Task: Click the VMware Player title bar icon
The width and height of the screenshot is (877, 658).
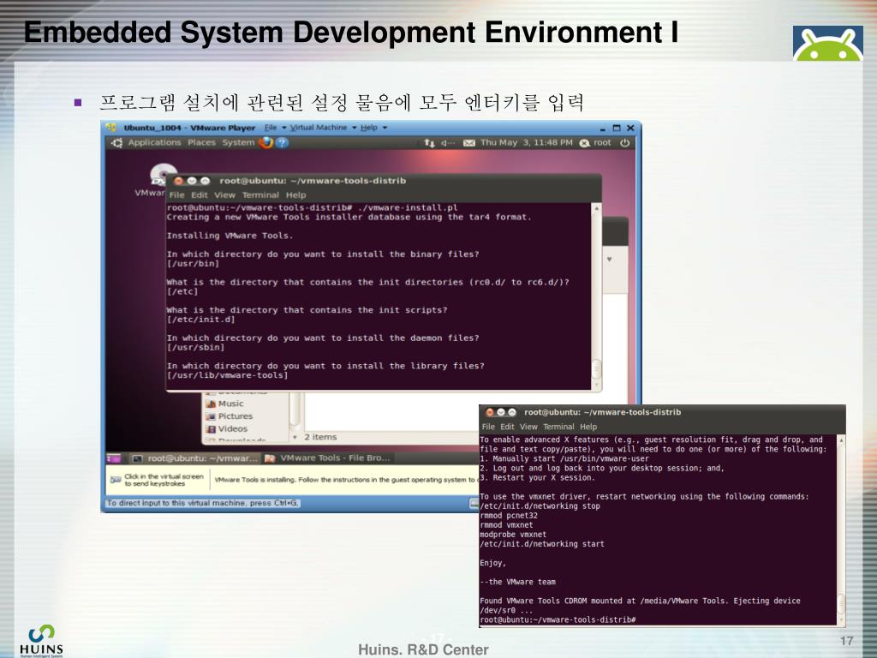Action: (x=111, y=128)
